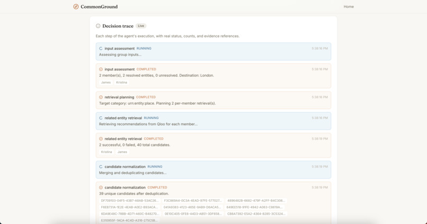This screenshot has width=427, height=224.
Task: Select the Kristina tag under input assessment
Action: [x=121, y=82]
